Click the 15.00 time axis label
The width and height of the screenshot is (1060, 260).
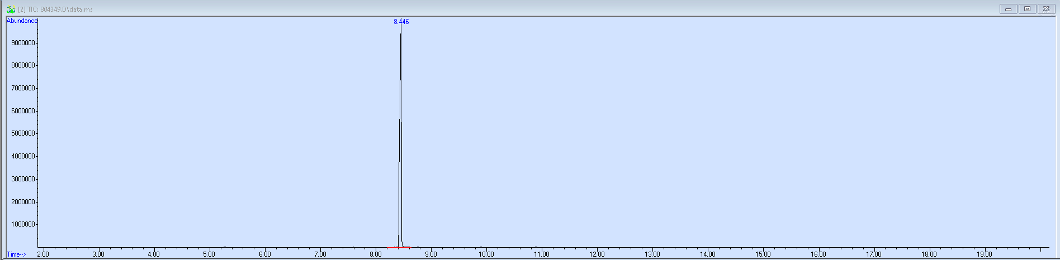pyautogui.click(x=763, y=254)
